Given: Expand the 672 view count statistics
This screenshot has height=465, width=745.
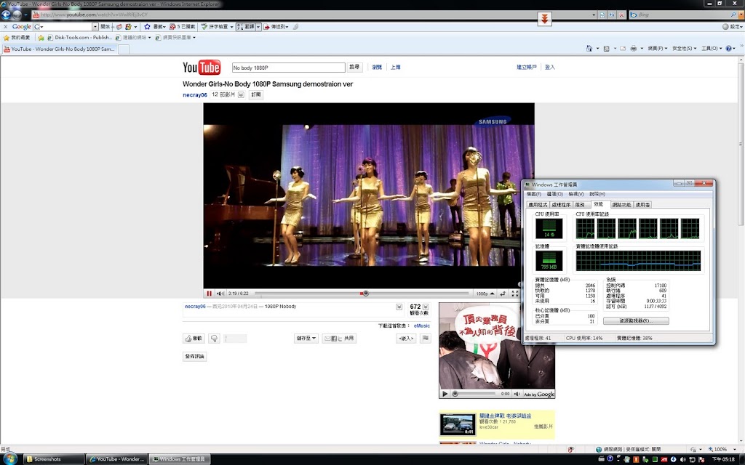Looking at the screenshot, I should click(x=426, y=307).
